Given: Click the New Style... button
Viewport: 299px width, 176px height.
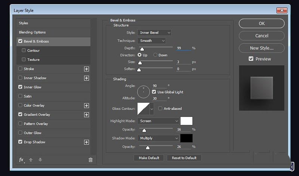Looking at the screenshot, I should (262, 48).
